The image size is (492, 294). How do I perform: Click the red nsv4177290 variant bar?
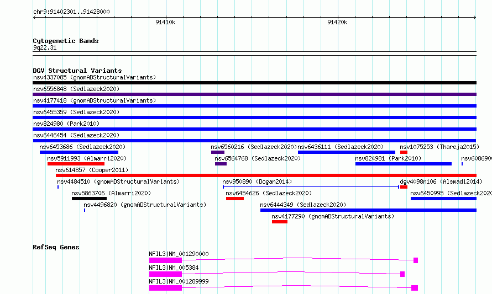pos(280,222)
